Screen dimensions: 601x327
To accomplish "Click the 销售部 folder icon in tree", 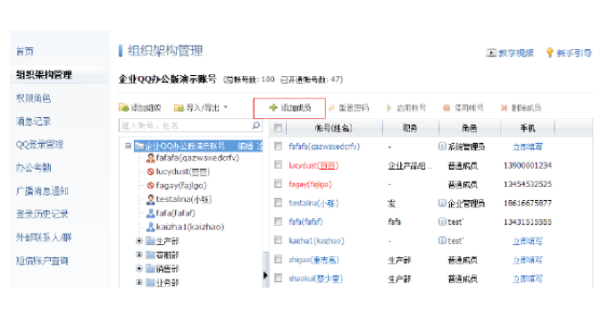I will click(x=150, y=268).
